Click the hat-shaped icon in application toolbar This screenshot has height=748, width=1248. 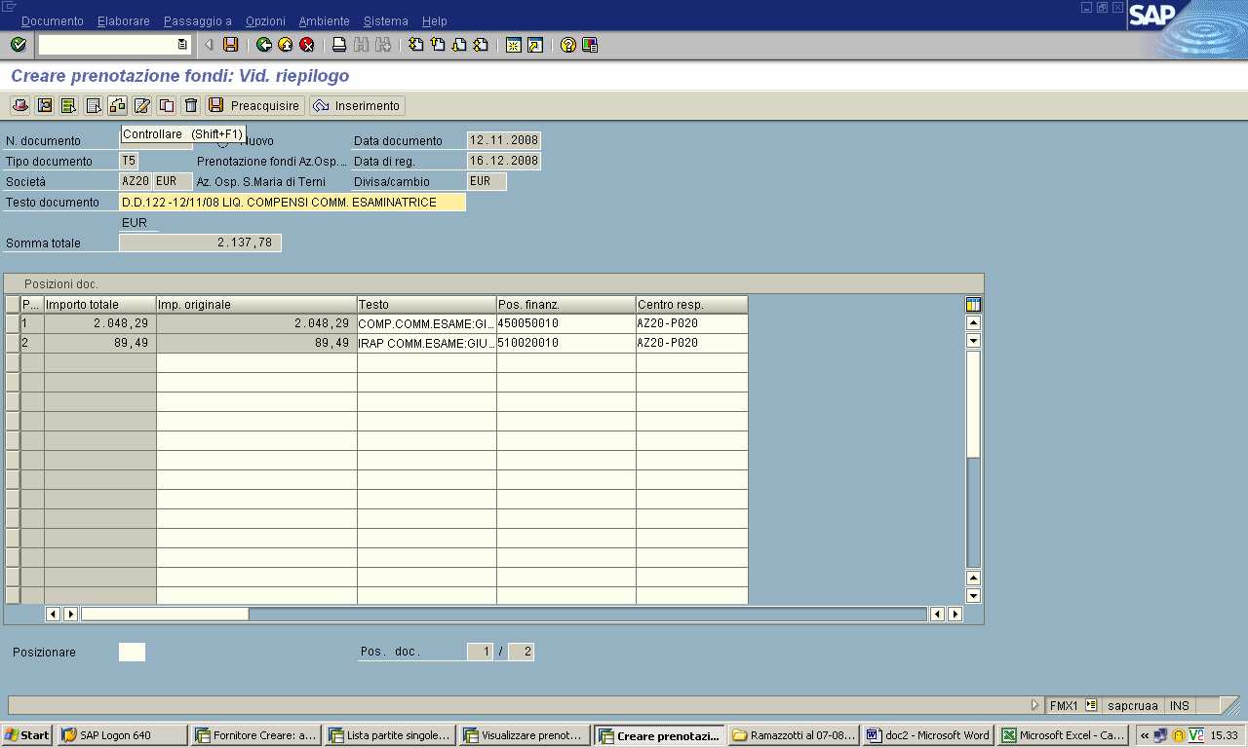click(20, 105)
